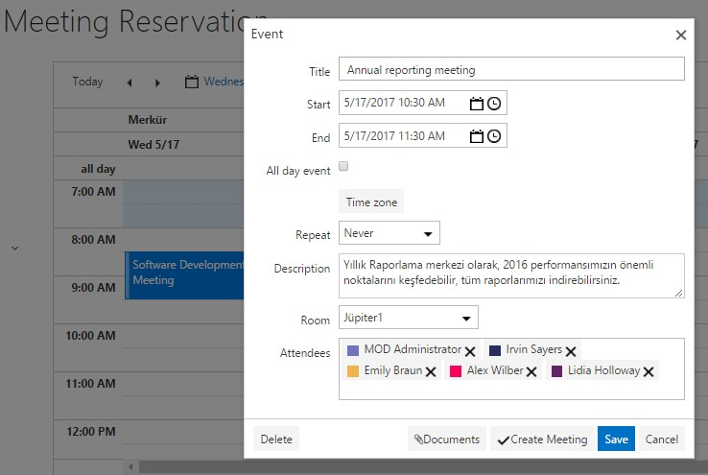
Task: Click the Description textarea resize handle
Action: click(678, 293)
